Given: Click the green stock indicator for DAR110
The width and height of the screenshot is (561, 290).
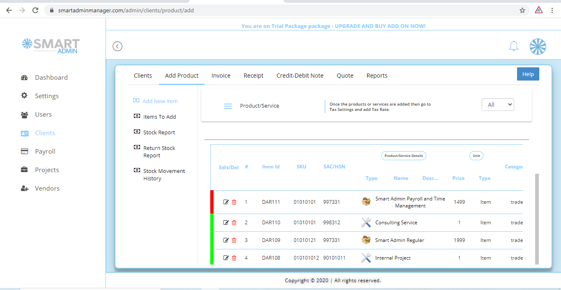Looking at the screenshot, I should pyautogui.click(x=212, y=222).
